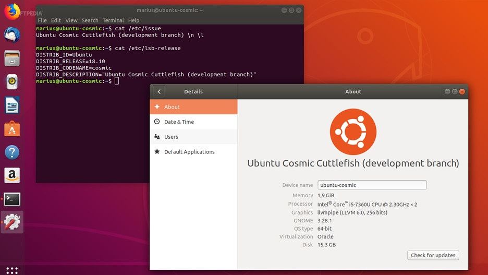Click 'DISTRIB_CODENAME=cosmic' line in terminal
The height and width of the screenshot is (275, 488).
coord(74,68)
